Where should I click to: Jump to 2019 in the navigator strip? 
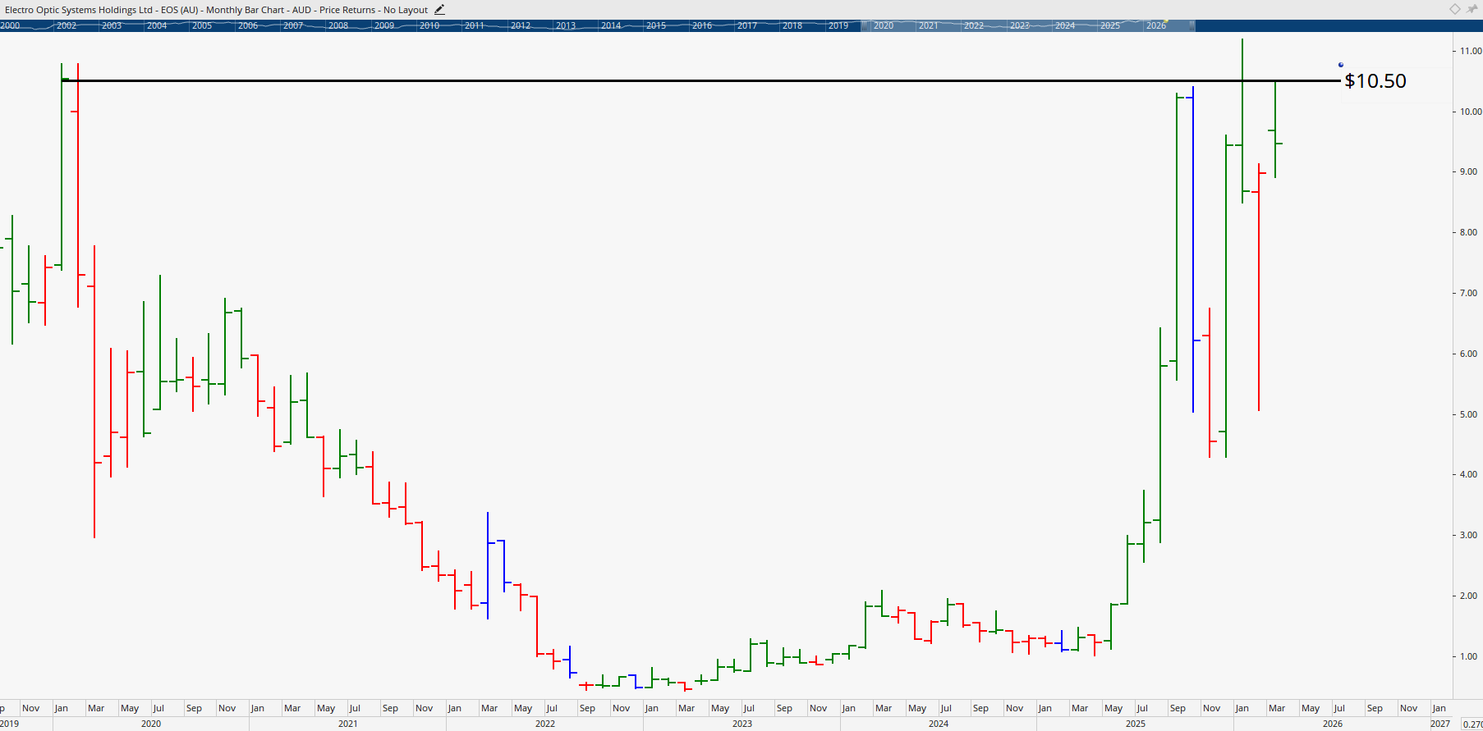pyautogui.click(x=838, y=25)
